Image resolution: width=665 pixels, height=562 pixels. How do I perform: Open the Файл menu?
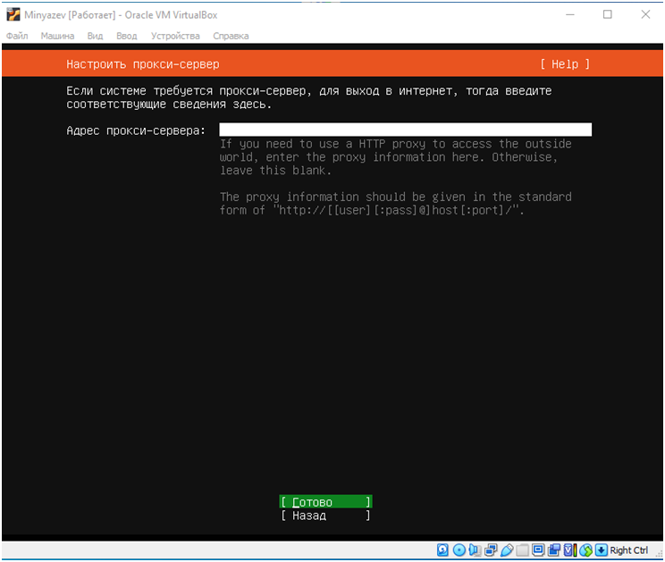[x=17, y=36]
